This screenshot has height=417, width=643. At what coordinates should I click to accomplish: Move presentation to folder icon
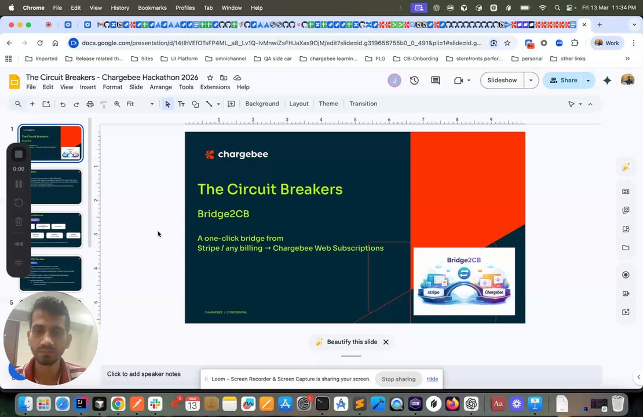(224, 78)
